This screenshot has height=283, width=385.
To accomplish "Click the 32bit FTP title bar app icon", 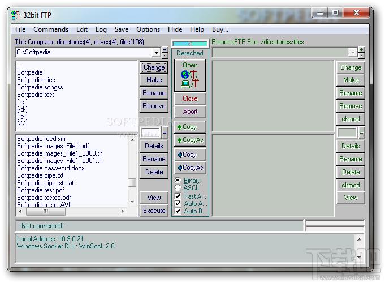I will (16, 15).
